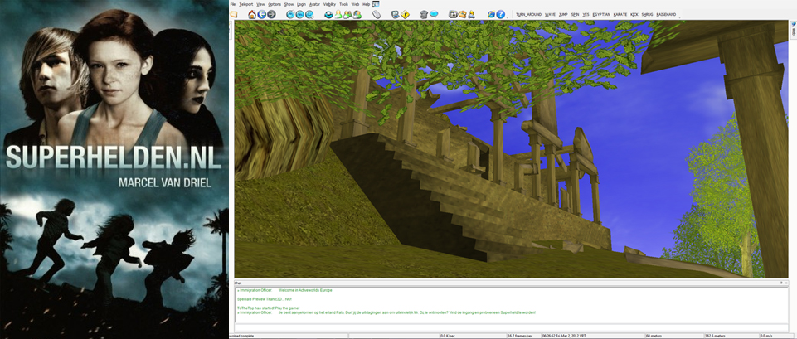Click the small icon next to Help menu

(377, 3)
